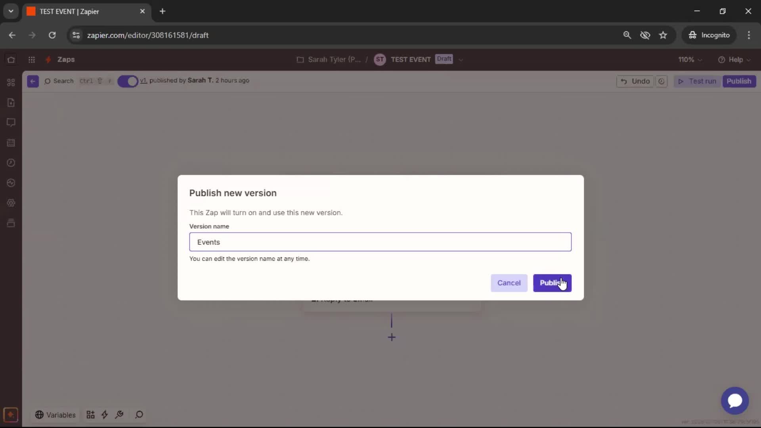The width and height of the screenshot is (761, 428).
Task: Select the TEST EVENT | Zapier tab
Action: pyautogui.click(x=86, y=11)
